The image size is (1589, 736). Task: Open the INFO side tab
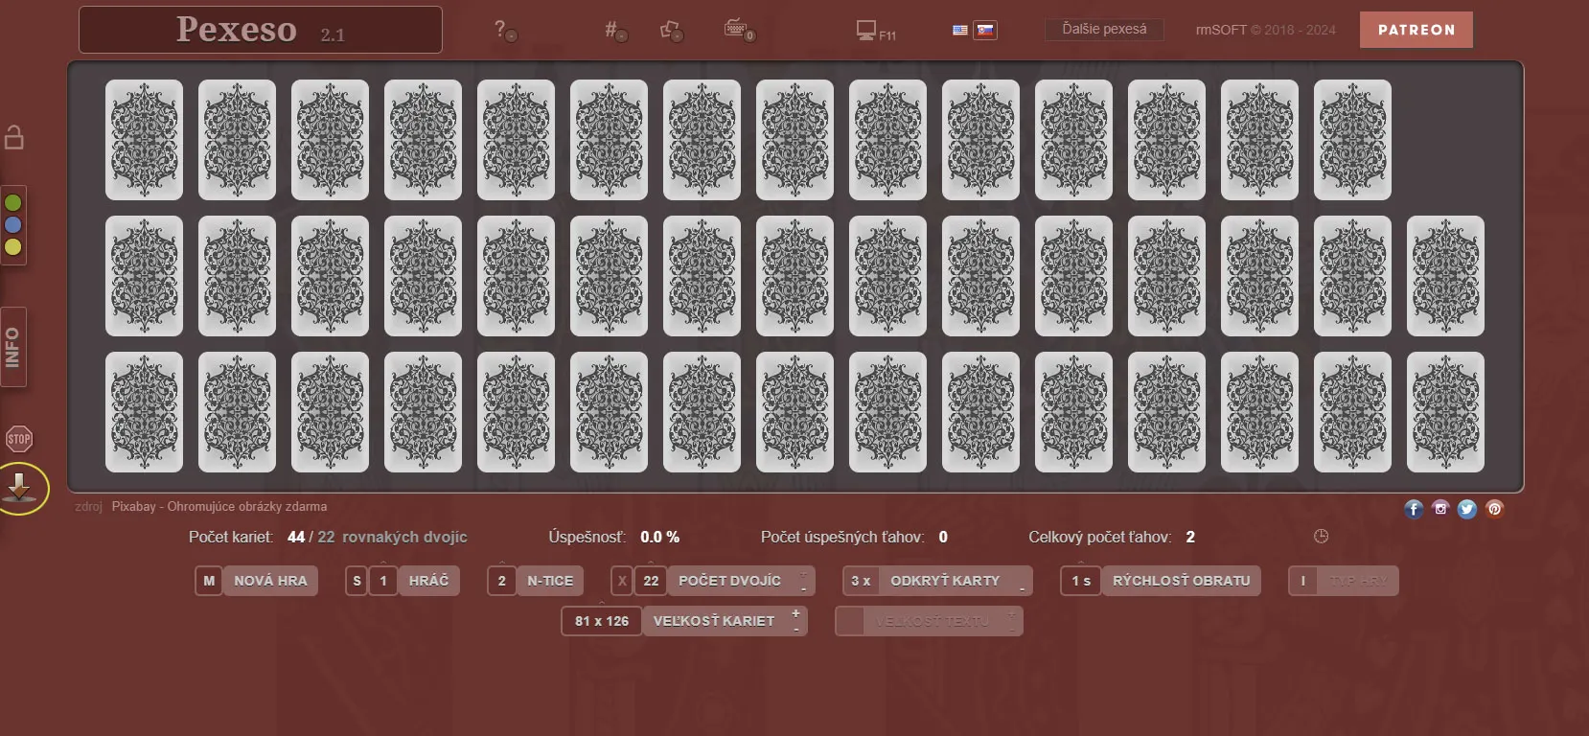pos(13,347)
